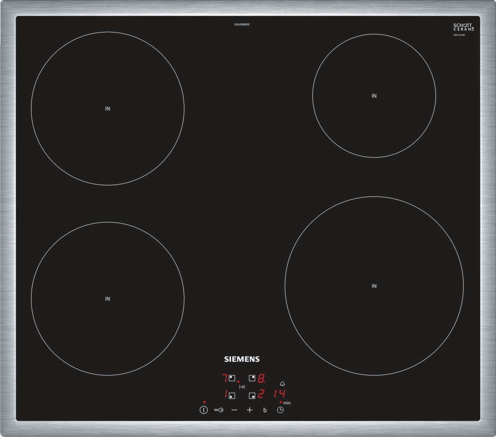Click the IN label of top-left zone

108,109
